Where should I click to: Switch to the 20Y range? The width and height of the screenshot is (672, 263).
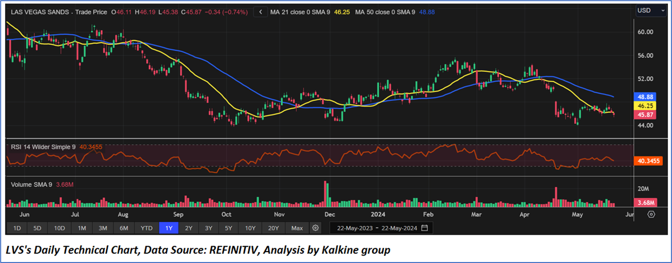[273, 228]
